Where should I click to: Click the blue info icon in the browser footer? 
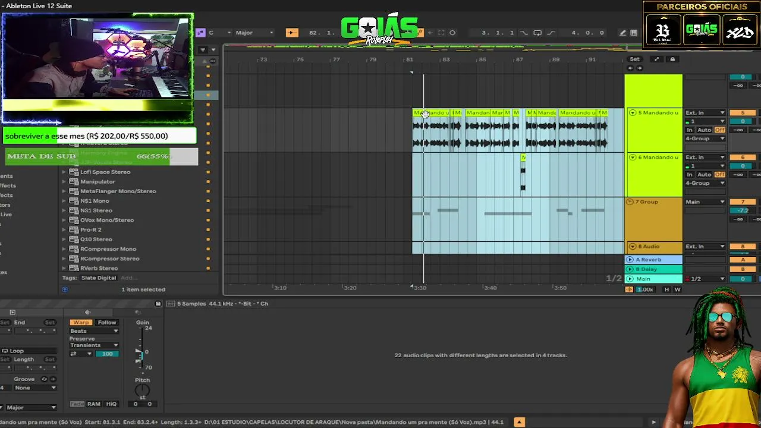65,289
